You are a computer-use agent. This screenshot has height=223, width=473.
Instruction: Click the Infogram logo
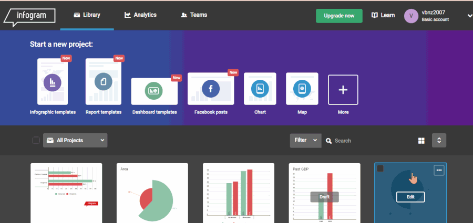29,16
